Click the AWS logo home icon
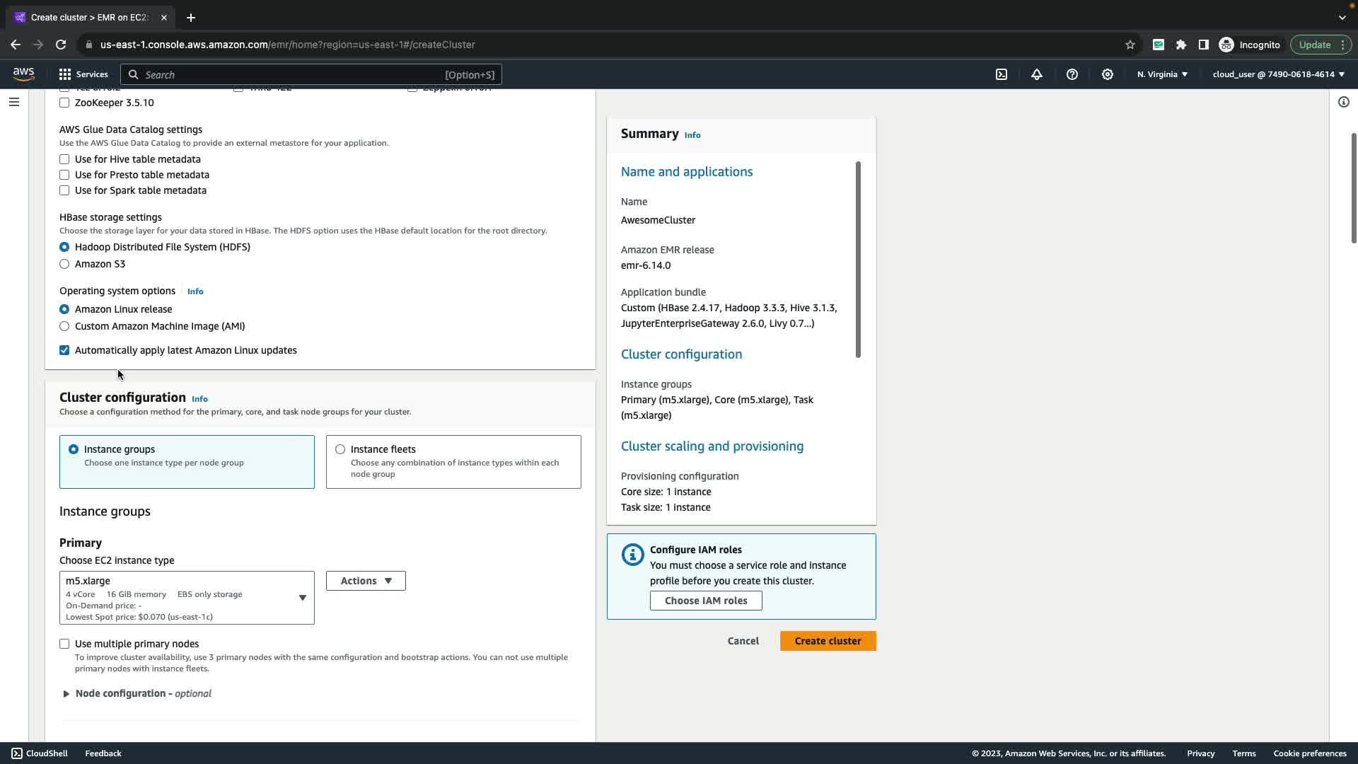 click(x=23, y=74)
